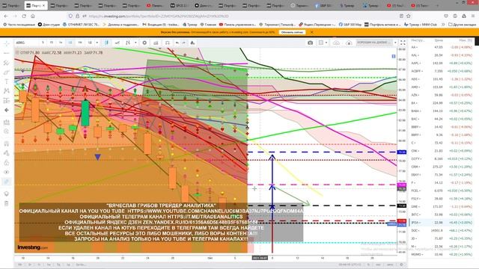This screenshot has width=479, height=269.
Task: Select the BABA row in watchlist
Action: (x=442, y=111)
